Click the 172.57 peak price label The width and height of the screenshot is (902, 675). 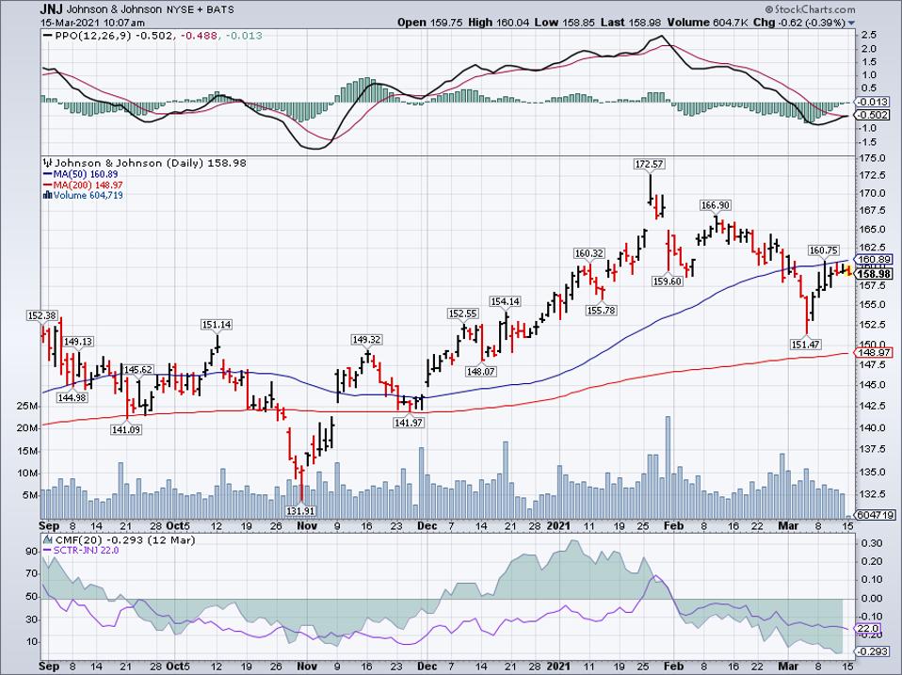pos(649,164)
